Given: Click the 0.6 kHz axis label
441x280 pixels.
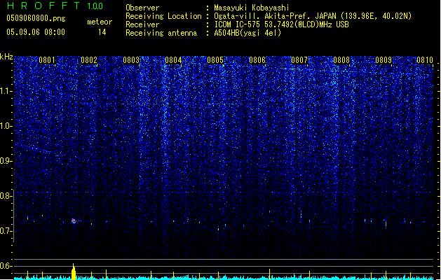Looking at the screenshot, I should tap(6, 266).
